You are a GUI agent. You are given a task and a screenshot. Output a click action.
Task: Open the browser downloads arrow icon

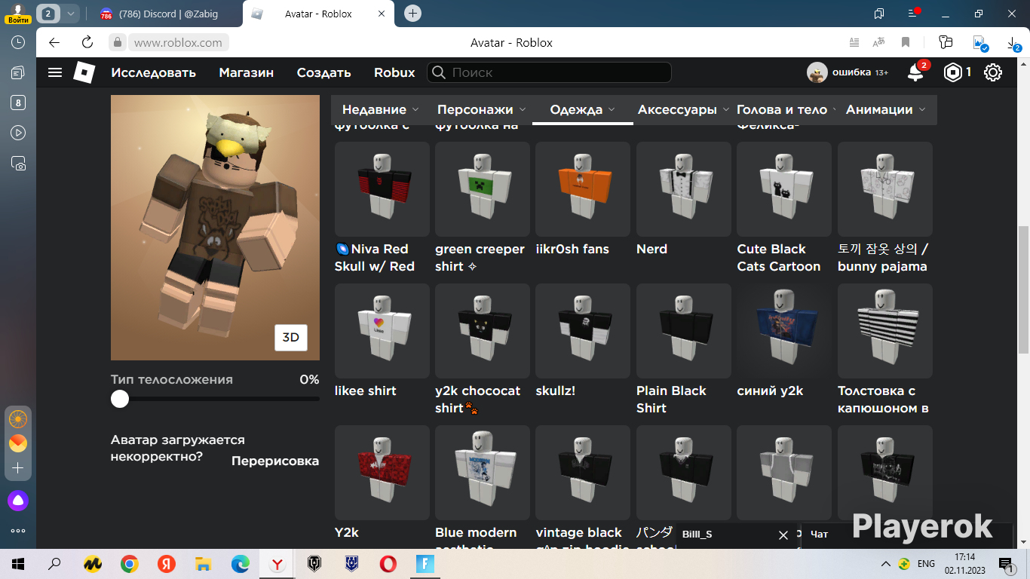(1012, 44)
